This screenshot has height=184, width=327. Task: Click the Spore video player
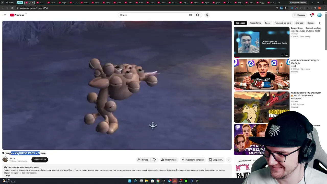(117, 85)
